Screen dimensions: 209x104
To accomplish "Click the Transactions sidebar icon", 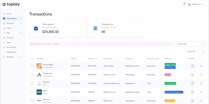I will click(4, 18).
